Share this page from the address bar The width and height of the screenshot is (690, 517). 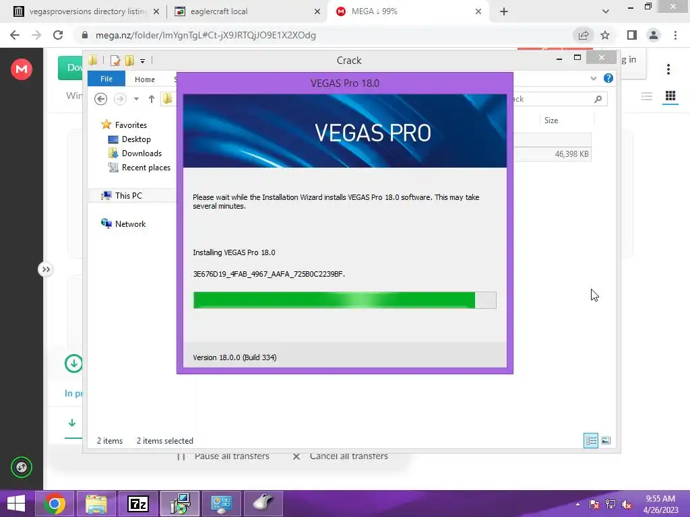pos(583,35)
